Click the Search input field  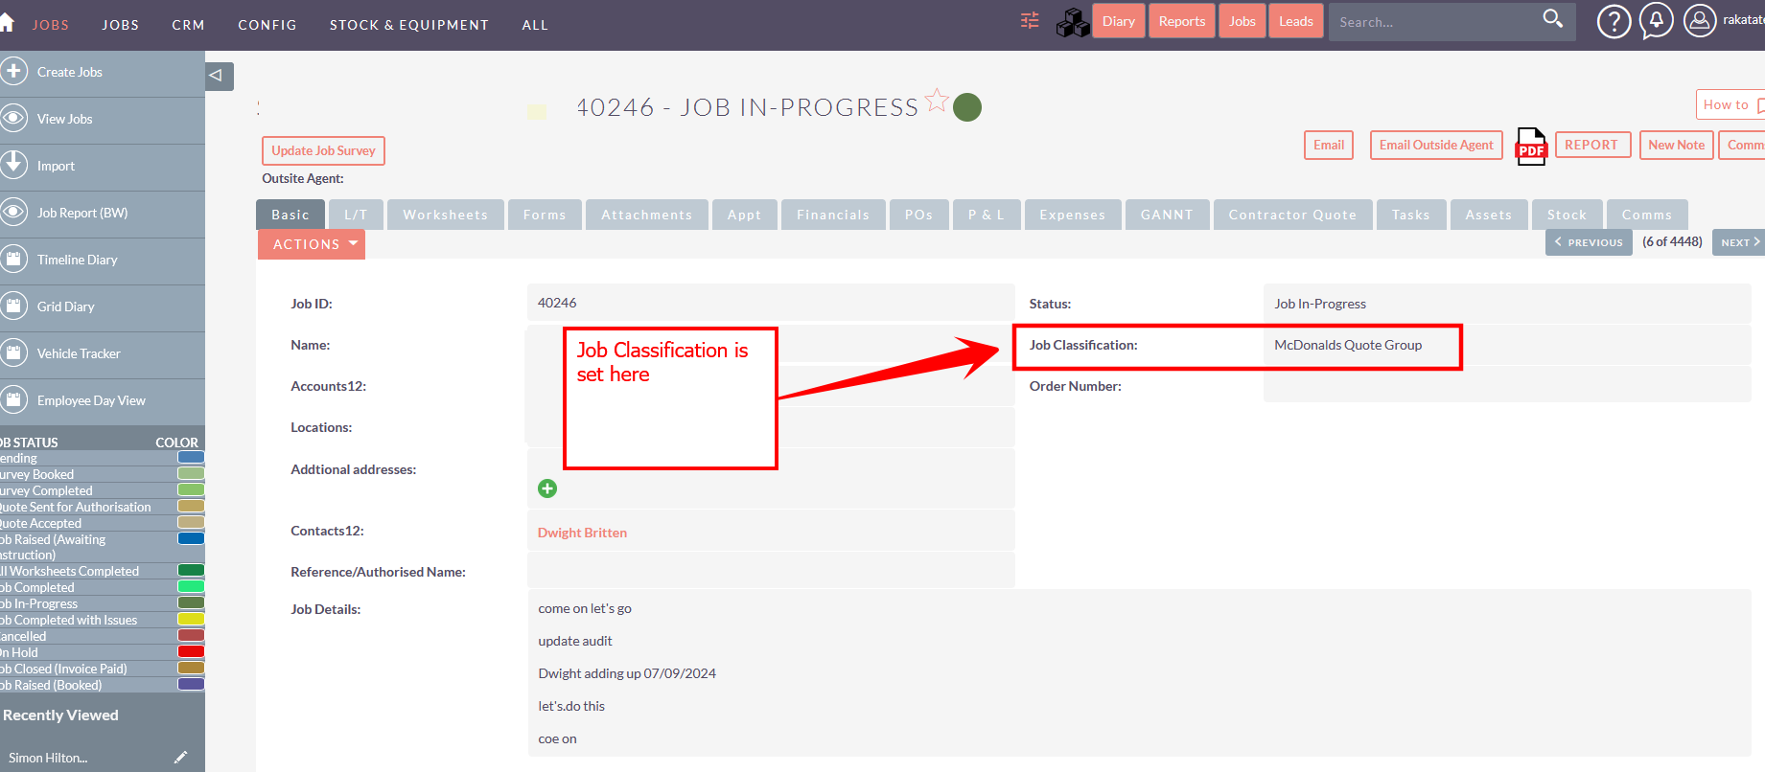(1432, 21)
